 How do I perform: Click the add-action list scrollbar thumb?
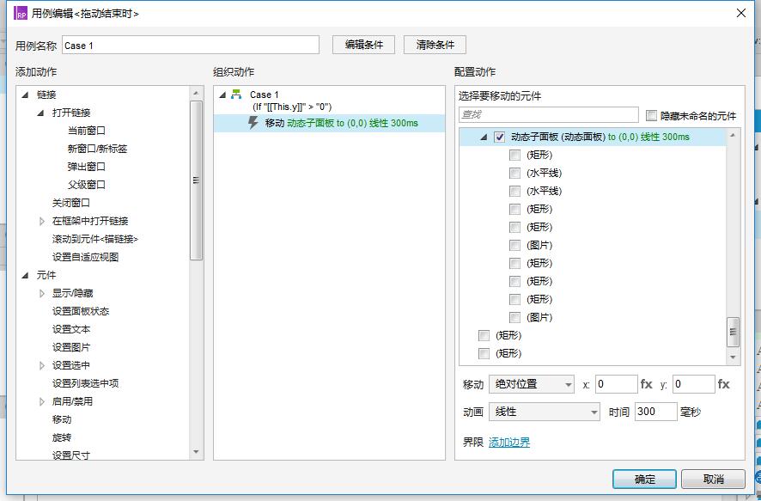point(196,180)
